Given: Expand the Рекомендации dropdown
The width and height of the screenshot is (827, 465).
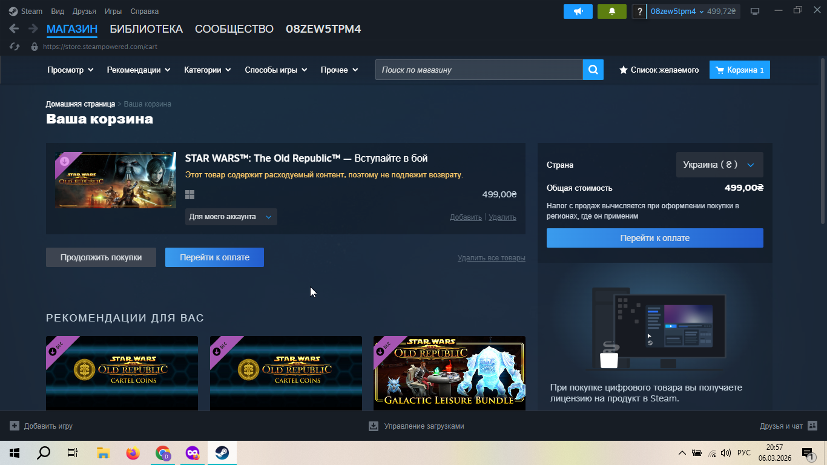Looking at the screenshot, I should (x=139, y=70).
